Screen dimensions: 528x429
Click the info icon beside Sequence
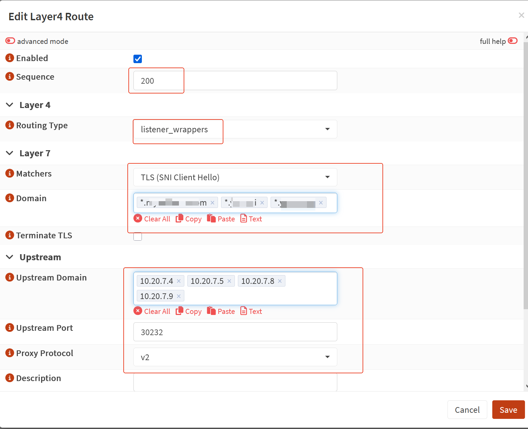9,77
